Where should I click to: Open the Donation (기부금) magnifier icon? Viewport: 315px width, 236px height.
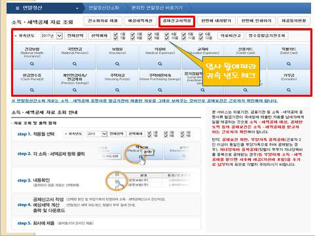289,90
